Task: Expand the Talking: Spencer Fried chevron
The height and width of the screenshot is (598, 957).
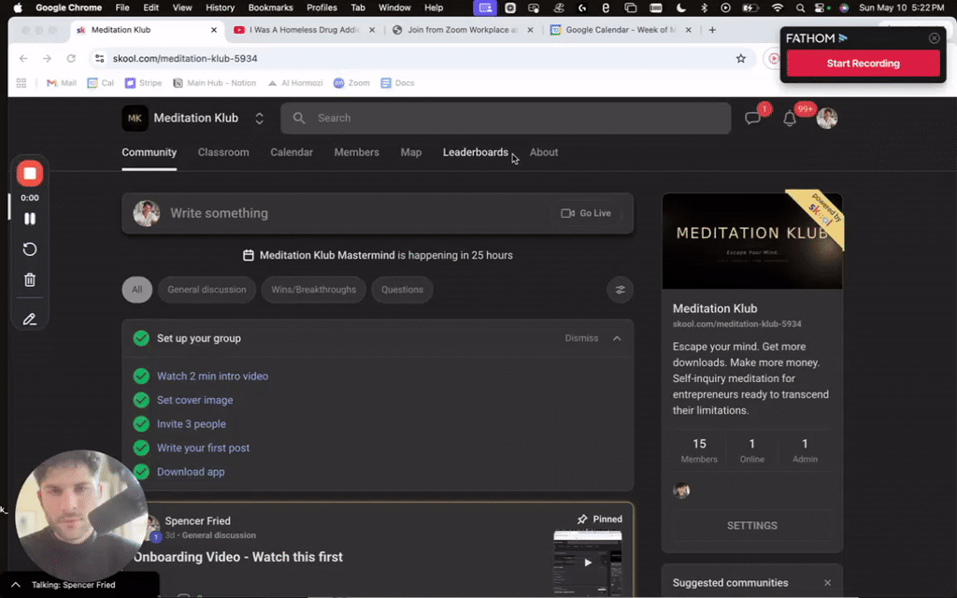Action: tap(16, 585)
